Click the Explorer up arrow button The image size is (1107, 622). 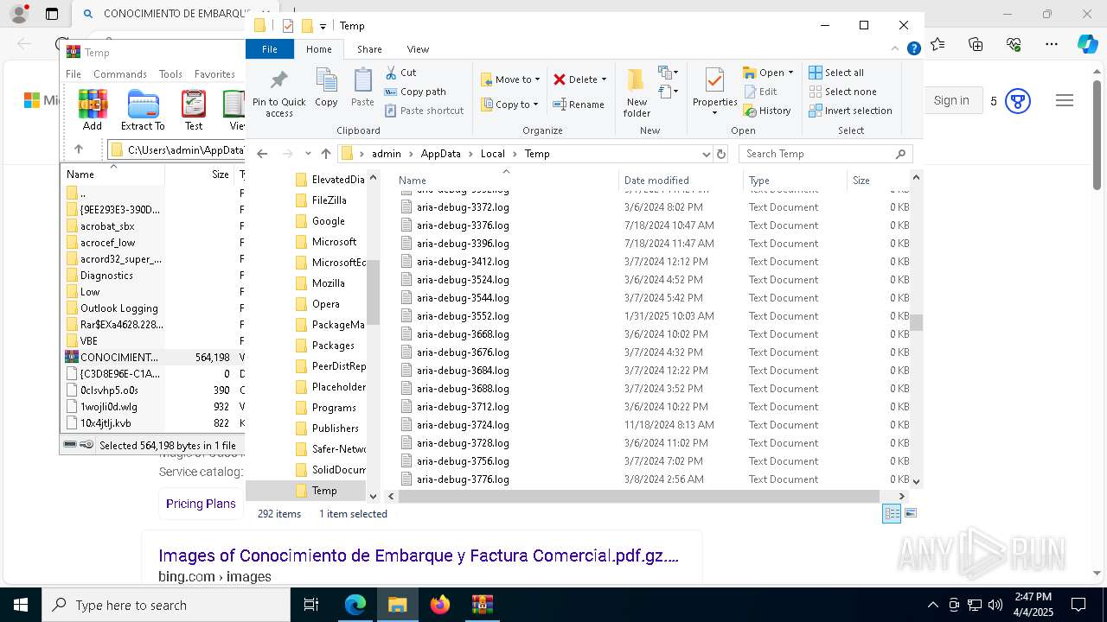(326, 154)
